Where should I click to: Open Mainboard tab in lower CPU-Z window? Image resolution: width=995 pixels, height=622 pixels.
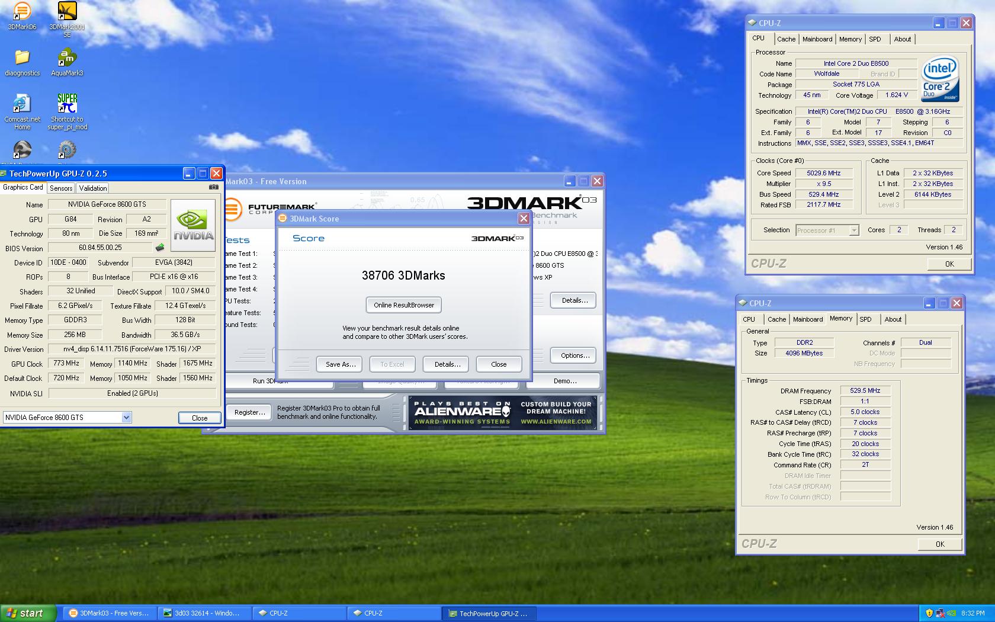click(808, 319)
